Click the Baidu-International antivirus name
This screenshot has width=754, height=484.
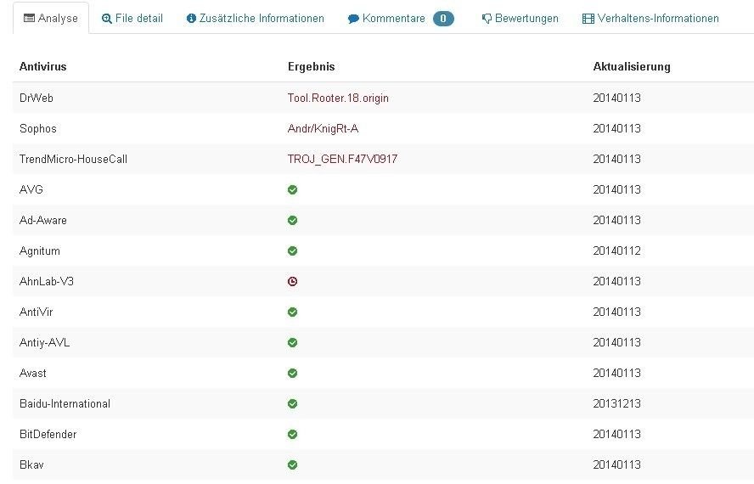[x=65, y=403]
